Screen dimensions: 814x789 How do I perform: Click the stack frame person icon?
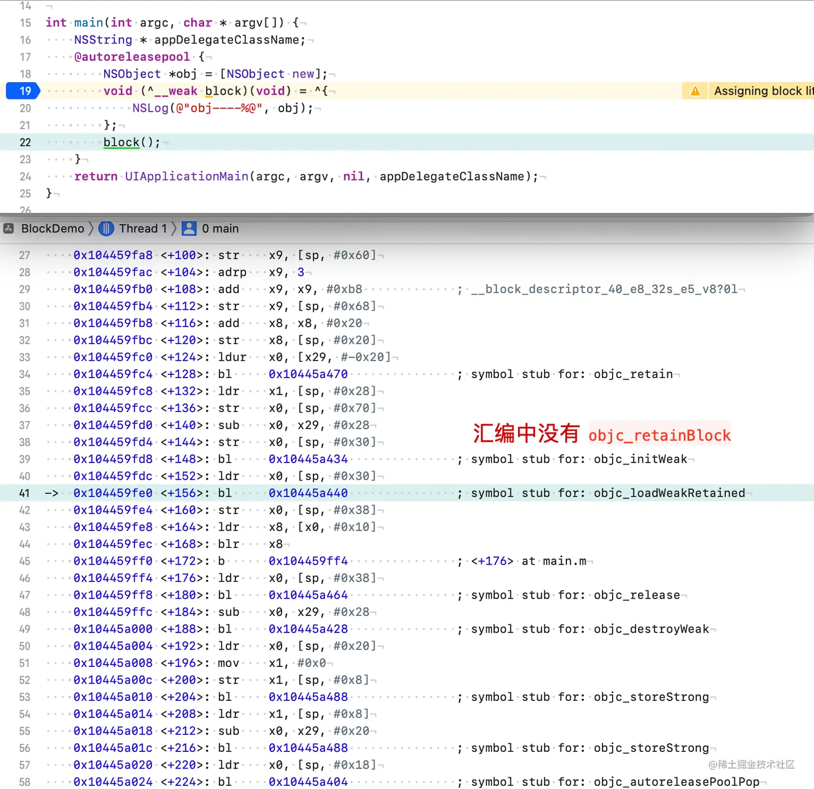tap(189, 229)
